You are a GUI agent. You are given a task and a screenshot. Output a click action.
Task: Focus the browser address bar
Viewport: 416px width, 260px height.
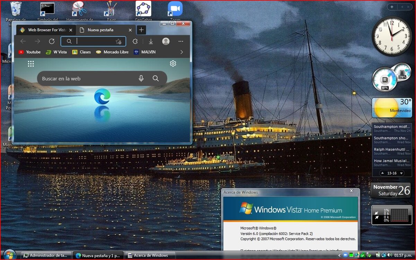(94, 41)
